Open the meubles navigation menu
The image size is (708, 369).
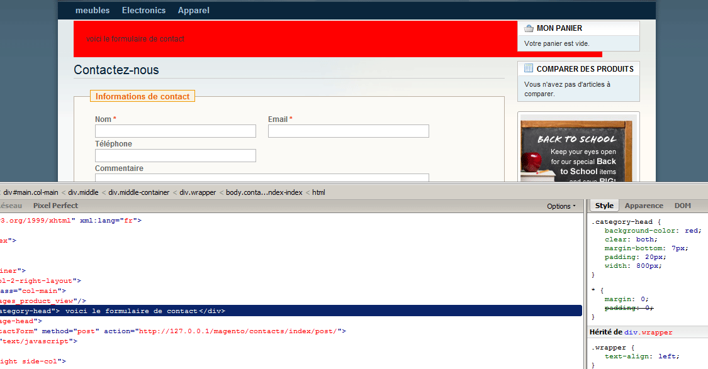[x=93, y=11]
